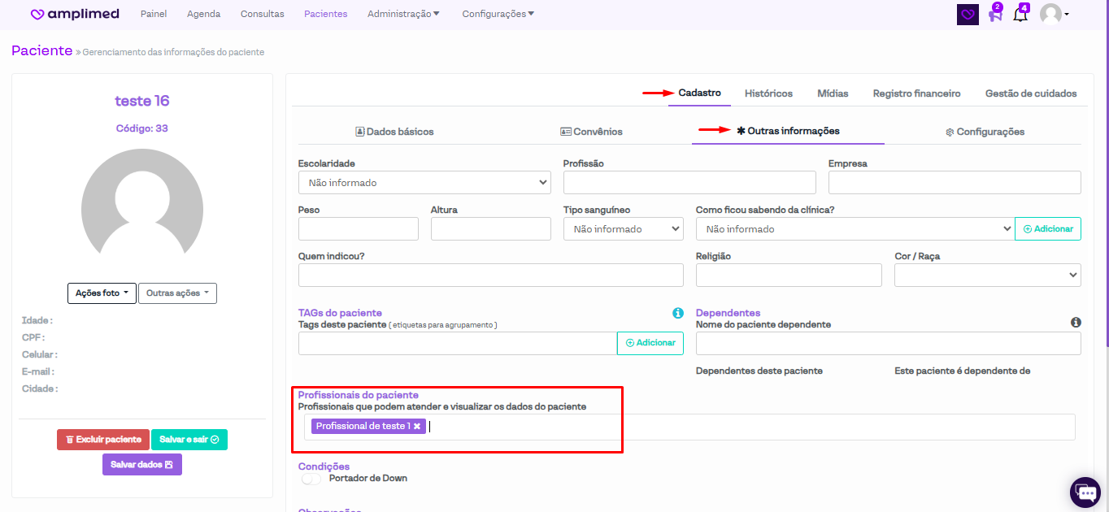Switch to the Históricos tab
The width and height of the screenshot is (1109, 512).
[768, 93]
